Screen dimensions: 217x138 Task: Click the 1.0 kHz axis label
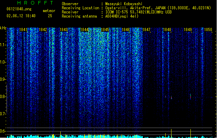3,62
